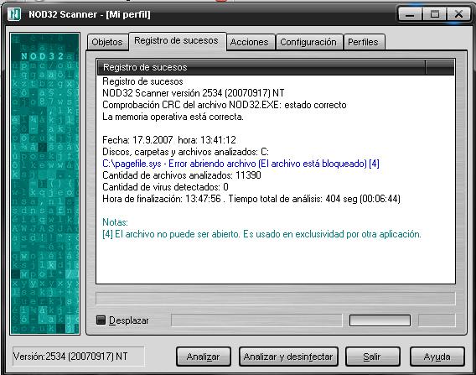476x375 pixels.
Task: Open help via Ayuda button
Action: pyautogui.click(x=437, y=357)
